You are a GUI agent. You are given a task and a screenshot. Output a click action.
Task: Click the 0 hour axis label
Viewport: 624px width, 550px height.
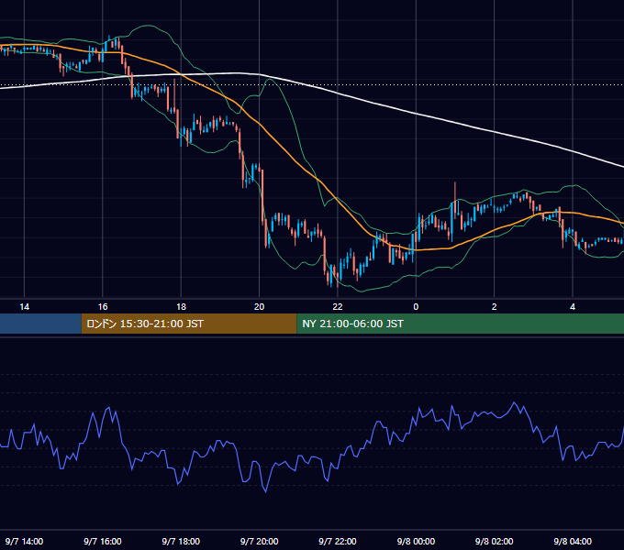[416, 307]
